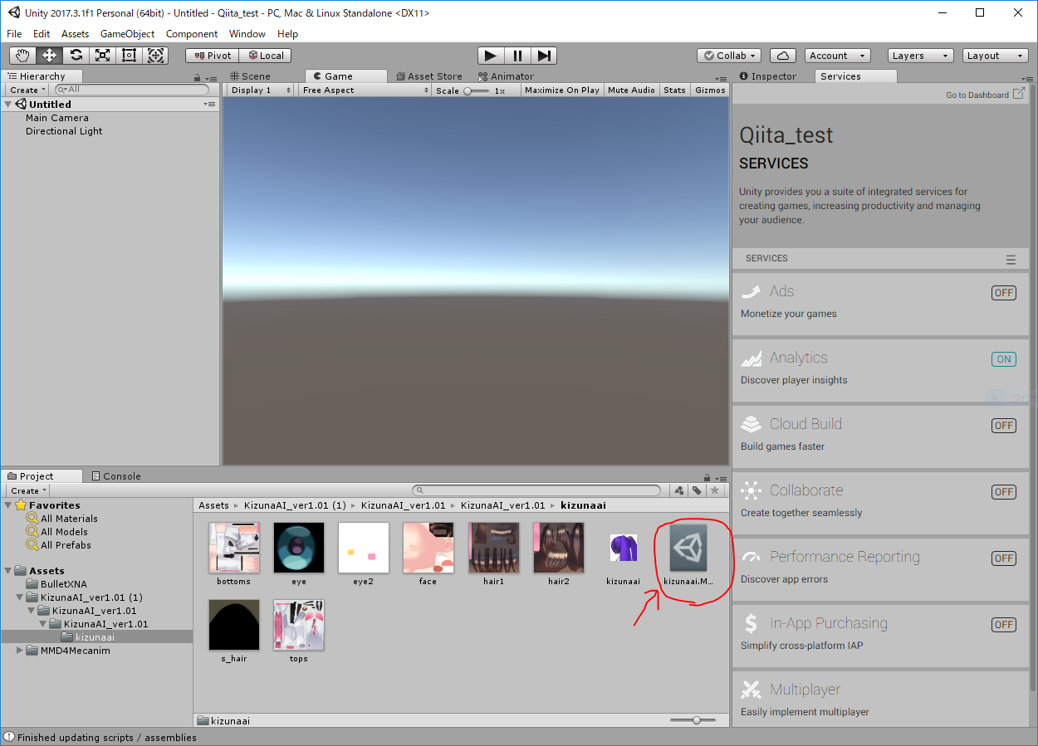Adjust Project icon size slider

[x=693, y=720]
